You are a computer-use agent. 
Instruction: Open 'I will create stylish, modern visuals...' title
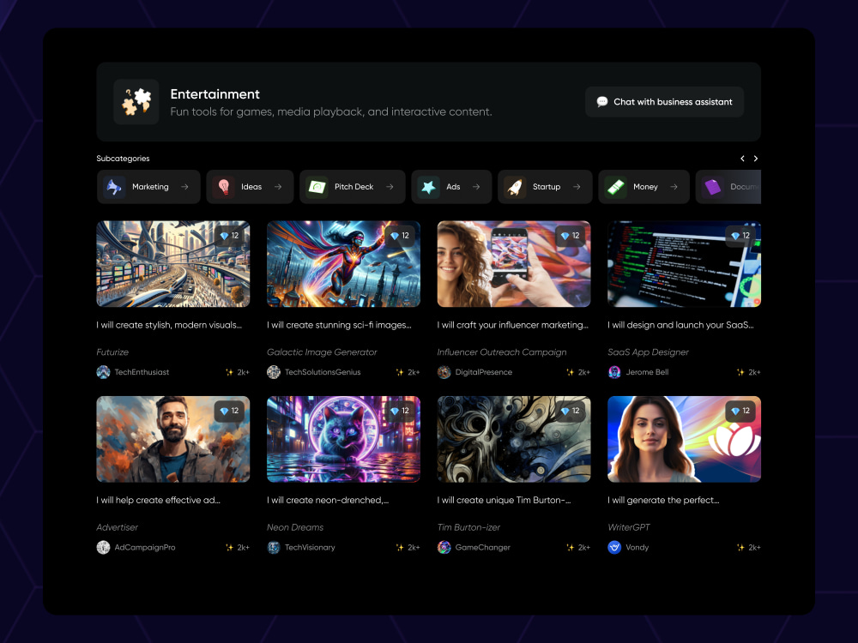(169, 325)
